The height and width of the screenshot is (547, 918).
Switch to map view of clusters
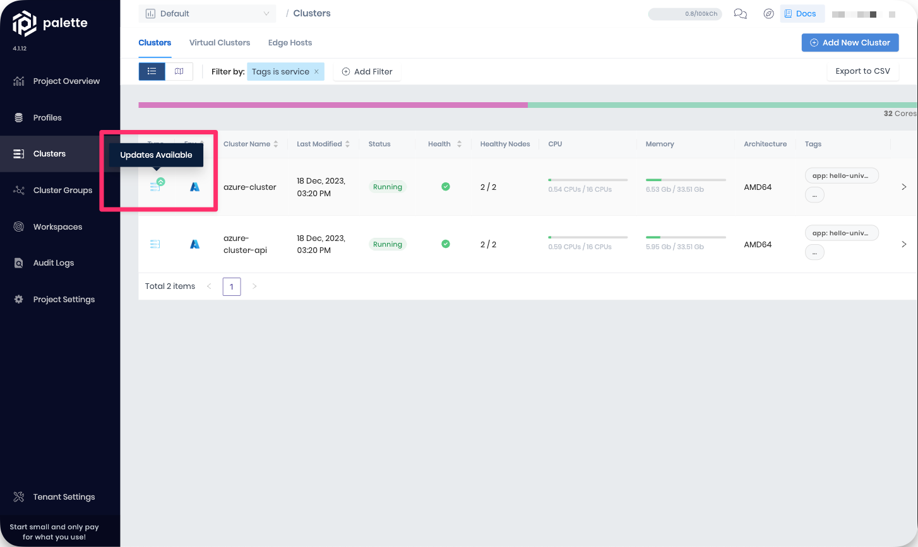179,71
